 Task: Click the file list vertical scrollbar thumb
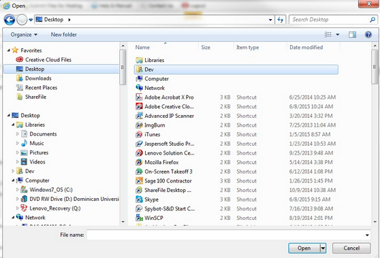click(x=375, y=67)
